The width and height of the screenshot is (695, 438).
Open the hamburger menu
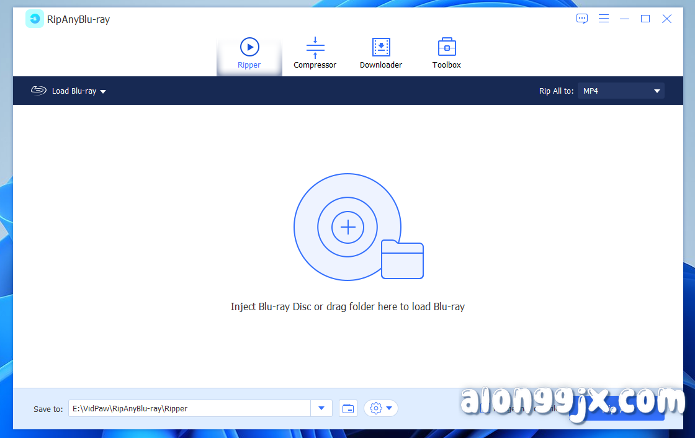603,19
